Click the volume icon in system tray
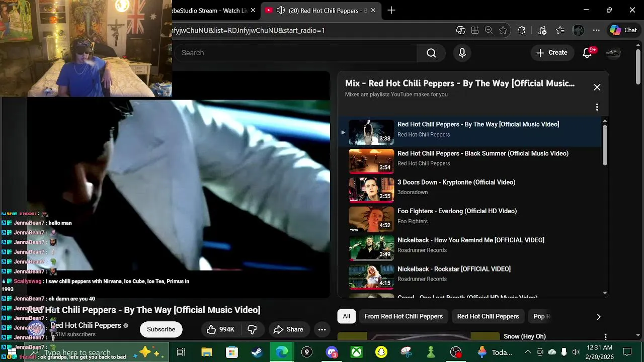 [x=576, y=352]
